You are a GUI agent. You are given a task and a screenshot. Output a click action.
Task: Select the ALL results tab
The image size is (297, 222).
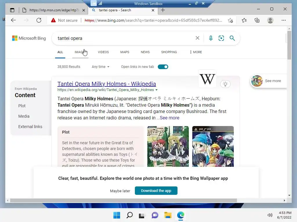coord(60,52)
